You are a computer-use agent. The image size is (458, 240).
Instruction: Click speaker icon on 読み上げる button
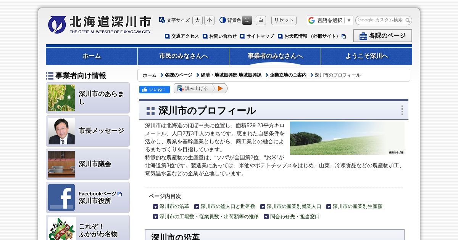(180, 88)
